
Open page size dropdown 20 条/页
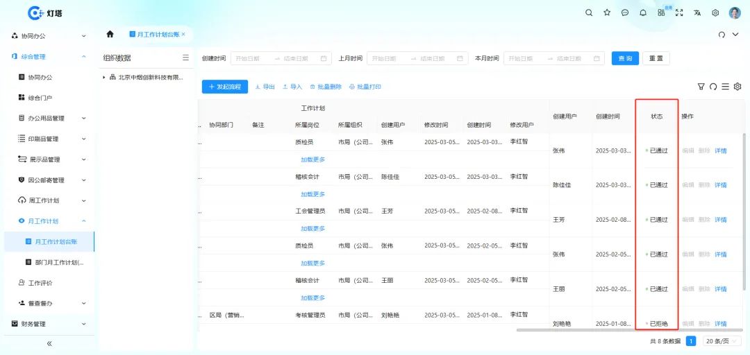pos(722,341)
